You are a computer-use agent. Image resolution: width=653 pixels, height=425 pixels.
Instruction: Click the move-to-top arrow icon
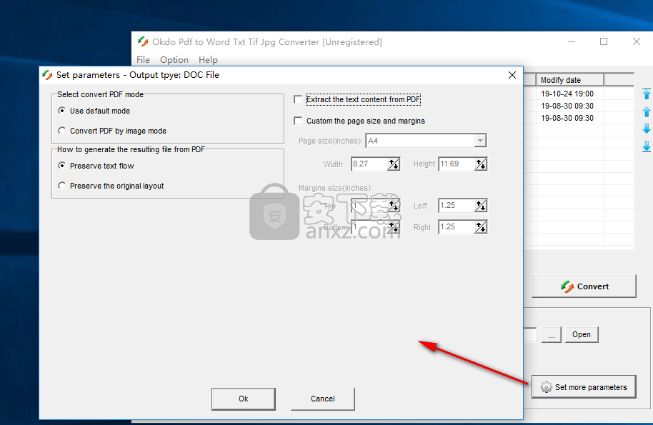pos(647,94)
